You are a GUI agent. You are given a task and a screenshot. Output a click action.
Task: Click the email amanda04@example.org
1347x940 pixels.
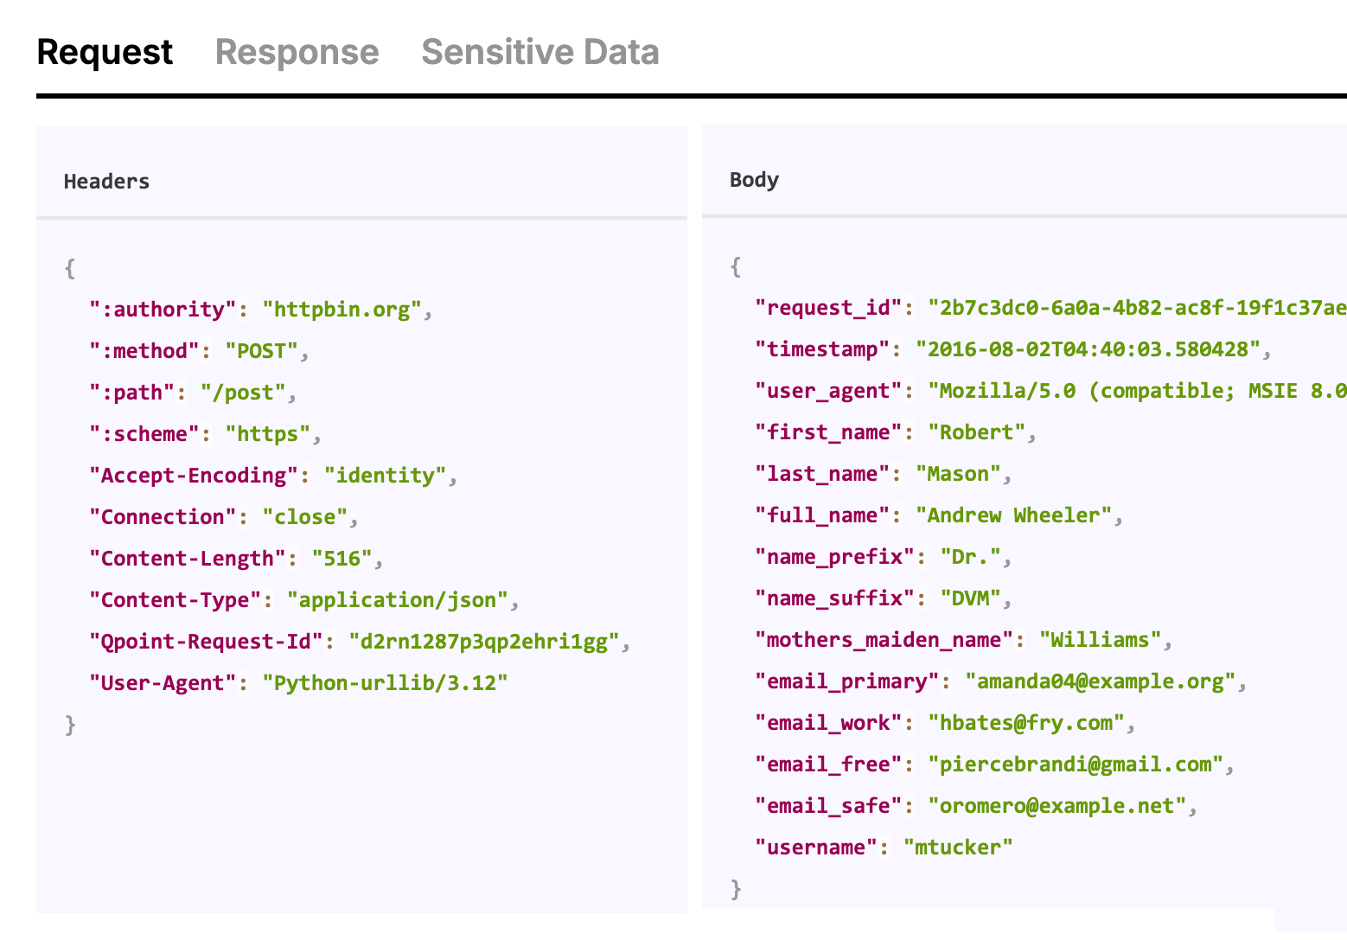(x=1102, y=681)
